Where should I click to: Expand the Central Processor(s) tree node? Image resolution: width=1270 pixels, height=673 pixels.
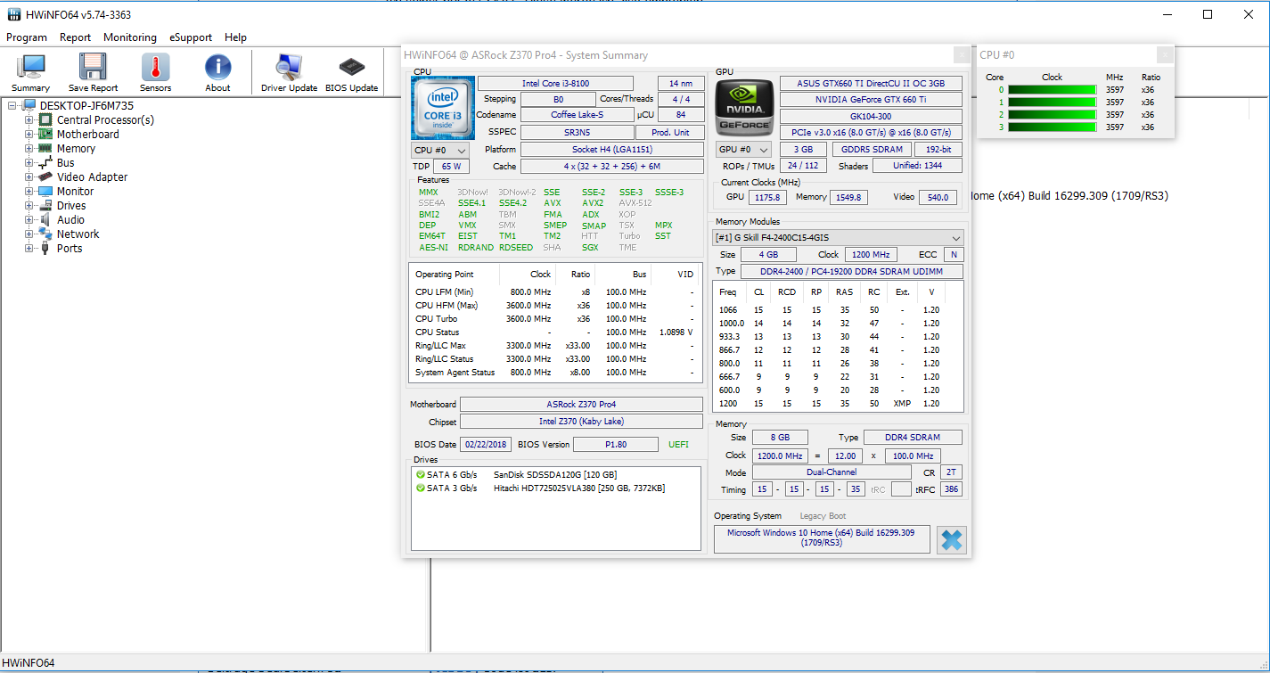tap(29, 120)
